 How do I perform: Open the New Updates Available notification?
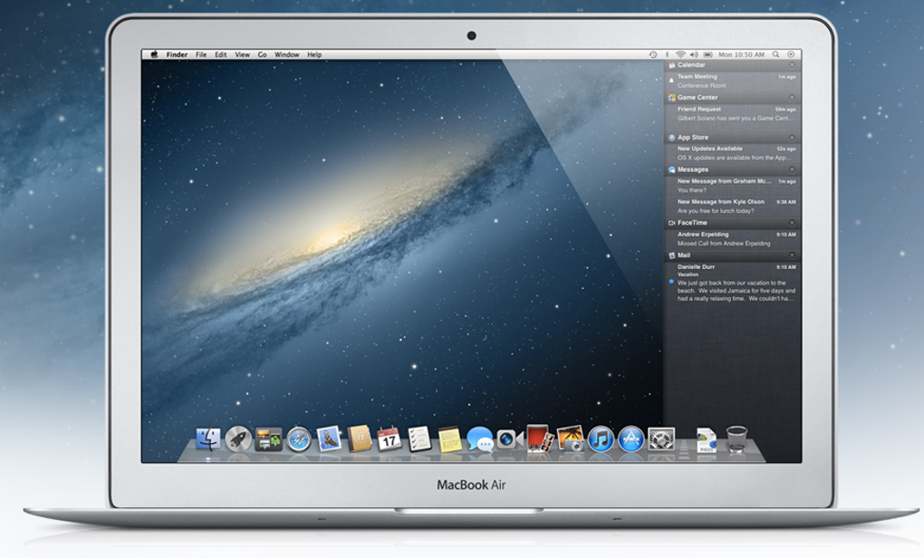point(733,153)
